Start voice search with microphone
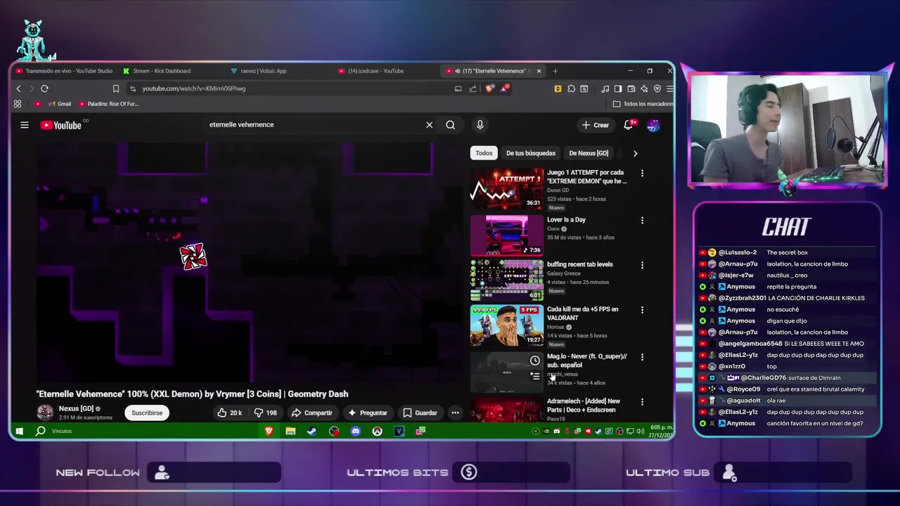The image size is (900, 506). click(480, 125)
